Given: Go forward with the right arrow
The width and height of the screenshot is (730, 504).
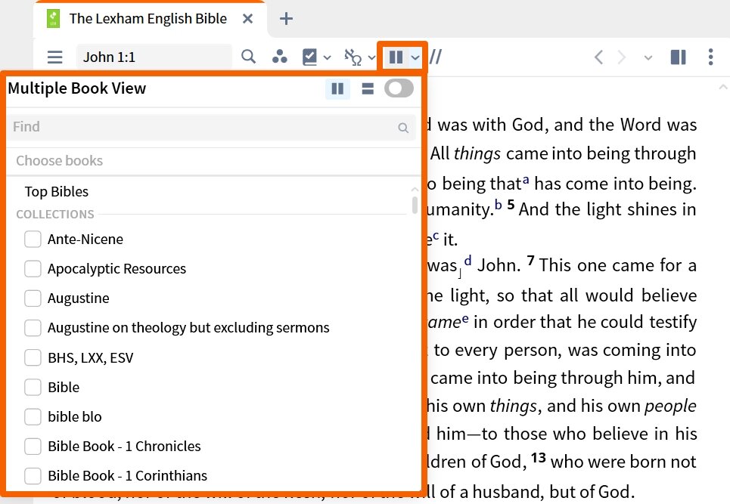Looking at the screenshot, I should [621, 57].
